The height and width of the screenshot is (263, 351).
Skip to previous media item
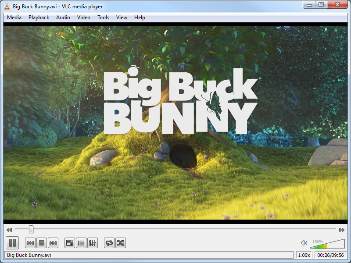coord(30,243)
